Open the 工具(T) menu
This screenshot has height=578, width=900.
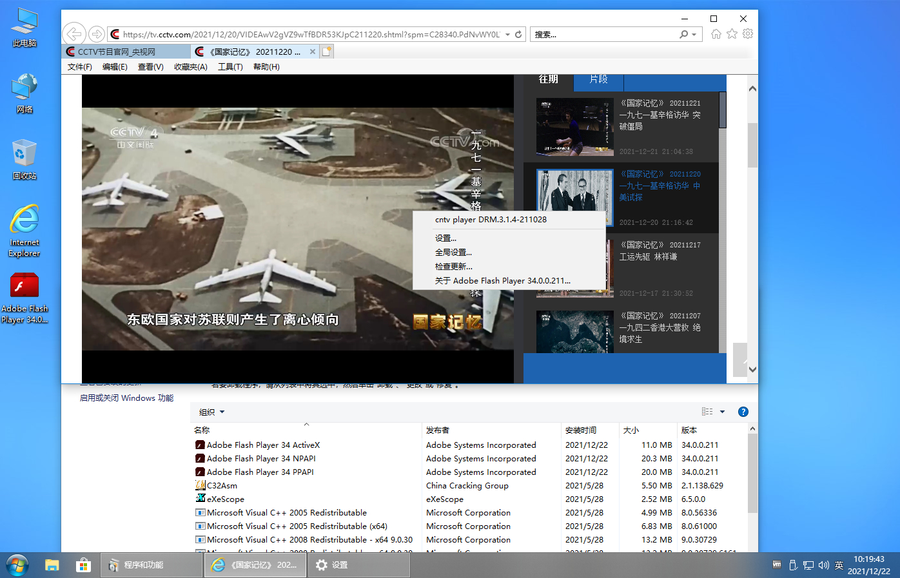[230, 67]
